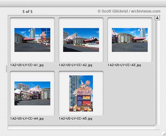
Task: Click the 1A2-US-LV-CC-A2.jpg filename label
Action: coord(76,65)
